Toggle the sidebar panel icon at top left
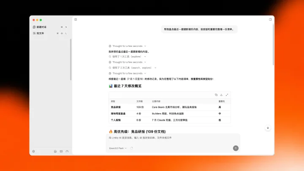Screen dimensions: 304x171 [x=76, y=19]
